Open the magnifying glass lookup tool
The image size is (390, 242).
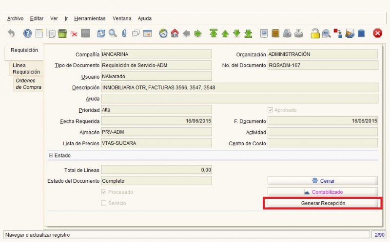[x=113, y=34]
